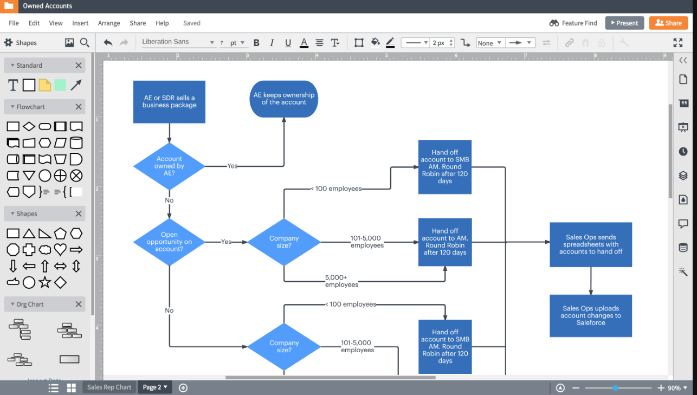The width and height of the screenshot is (697, 395).
Task: Open the fill color bucket
Action: [x=375, y=43]
